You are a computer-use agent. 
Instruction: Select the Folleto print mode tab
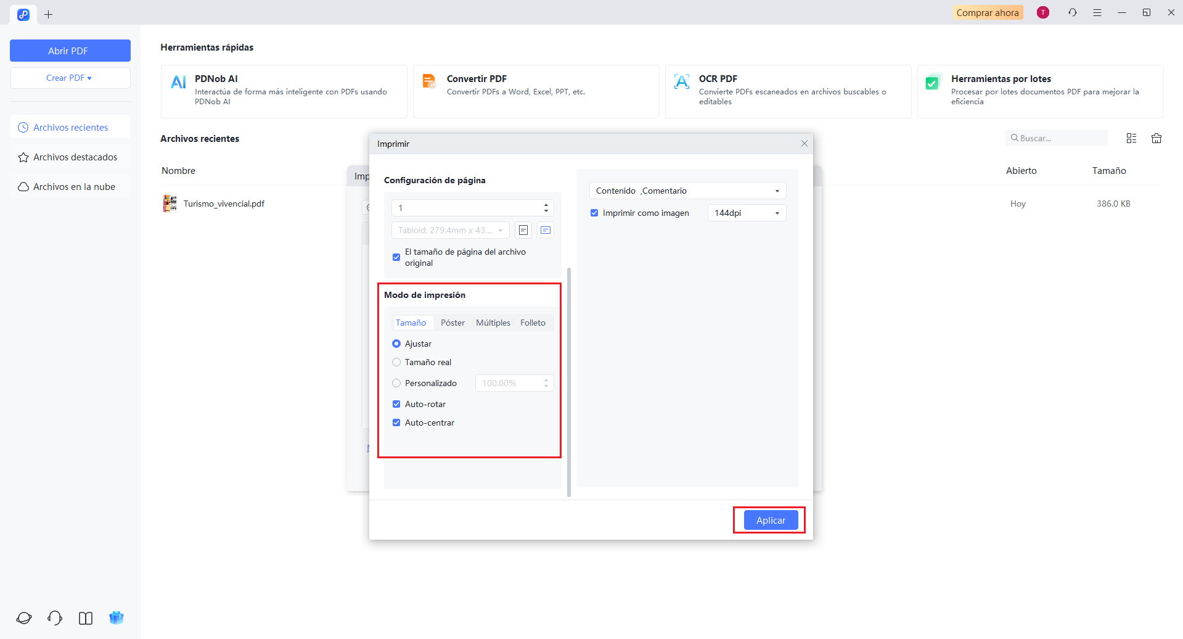pos(533,323)
